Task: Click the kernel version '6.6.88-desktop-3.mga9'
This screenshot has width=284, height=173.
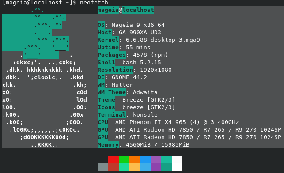Action: point(163,40)
